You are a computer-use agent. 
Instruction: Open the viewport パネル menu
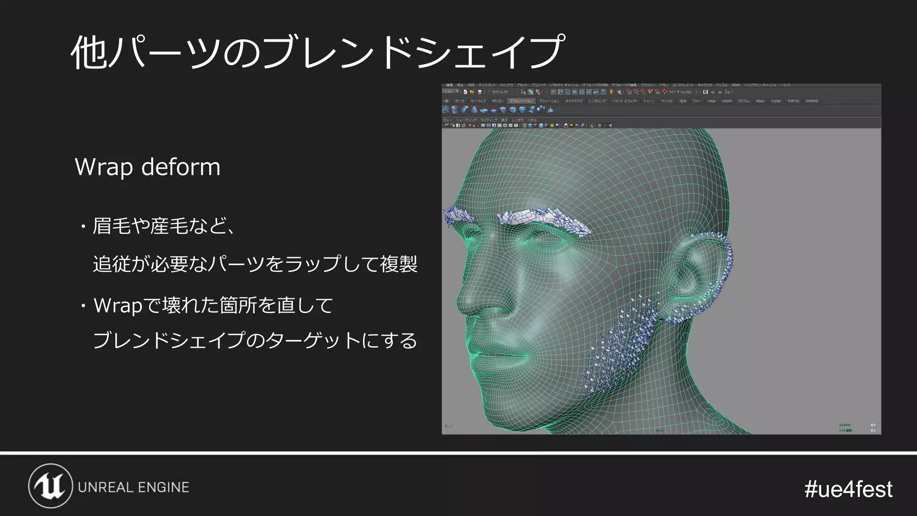(532, 120)
